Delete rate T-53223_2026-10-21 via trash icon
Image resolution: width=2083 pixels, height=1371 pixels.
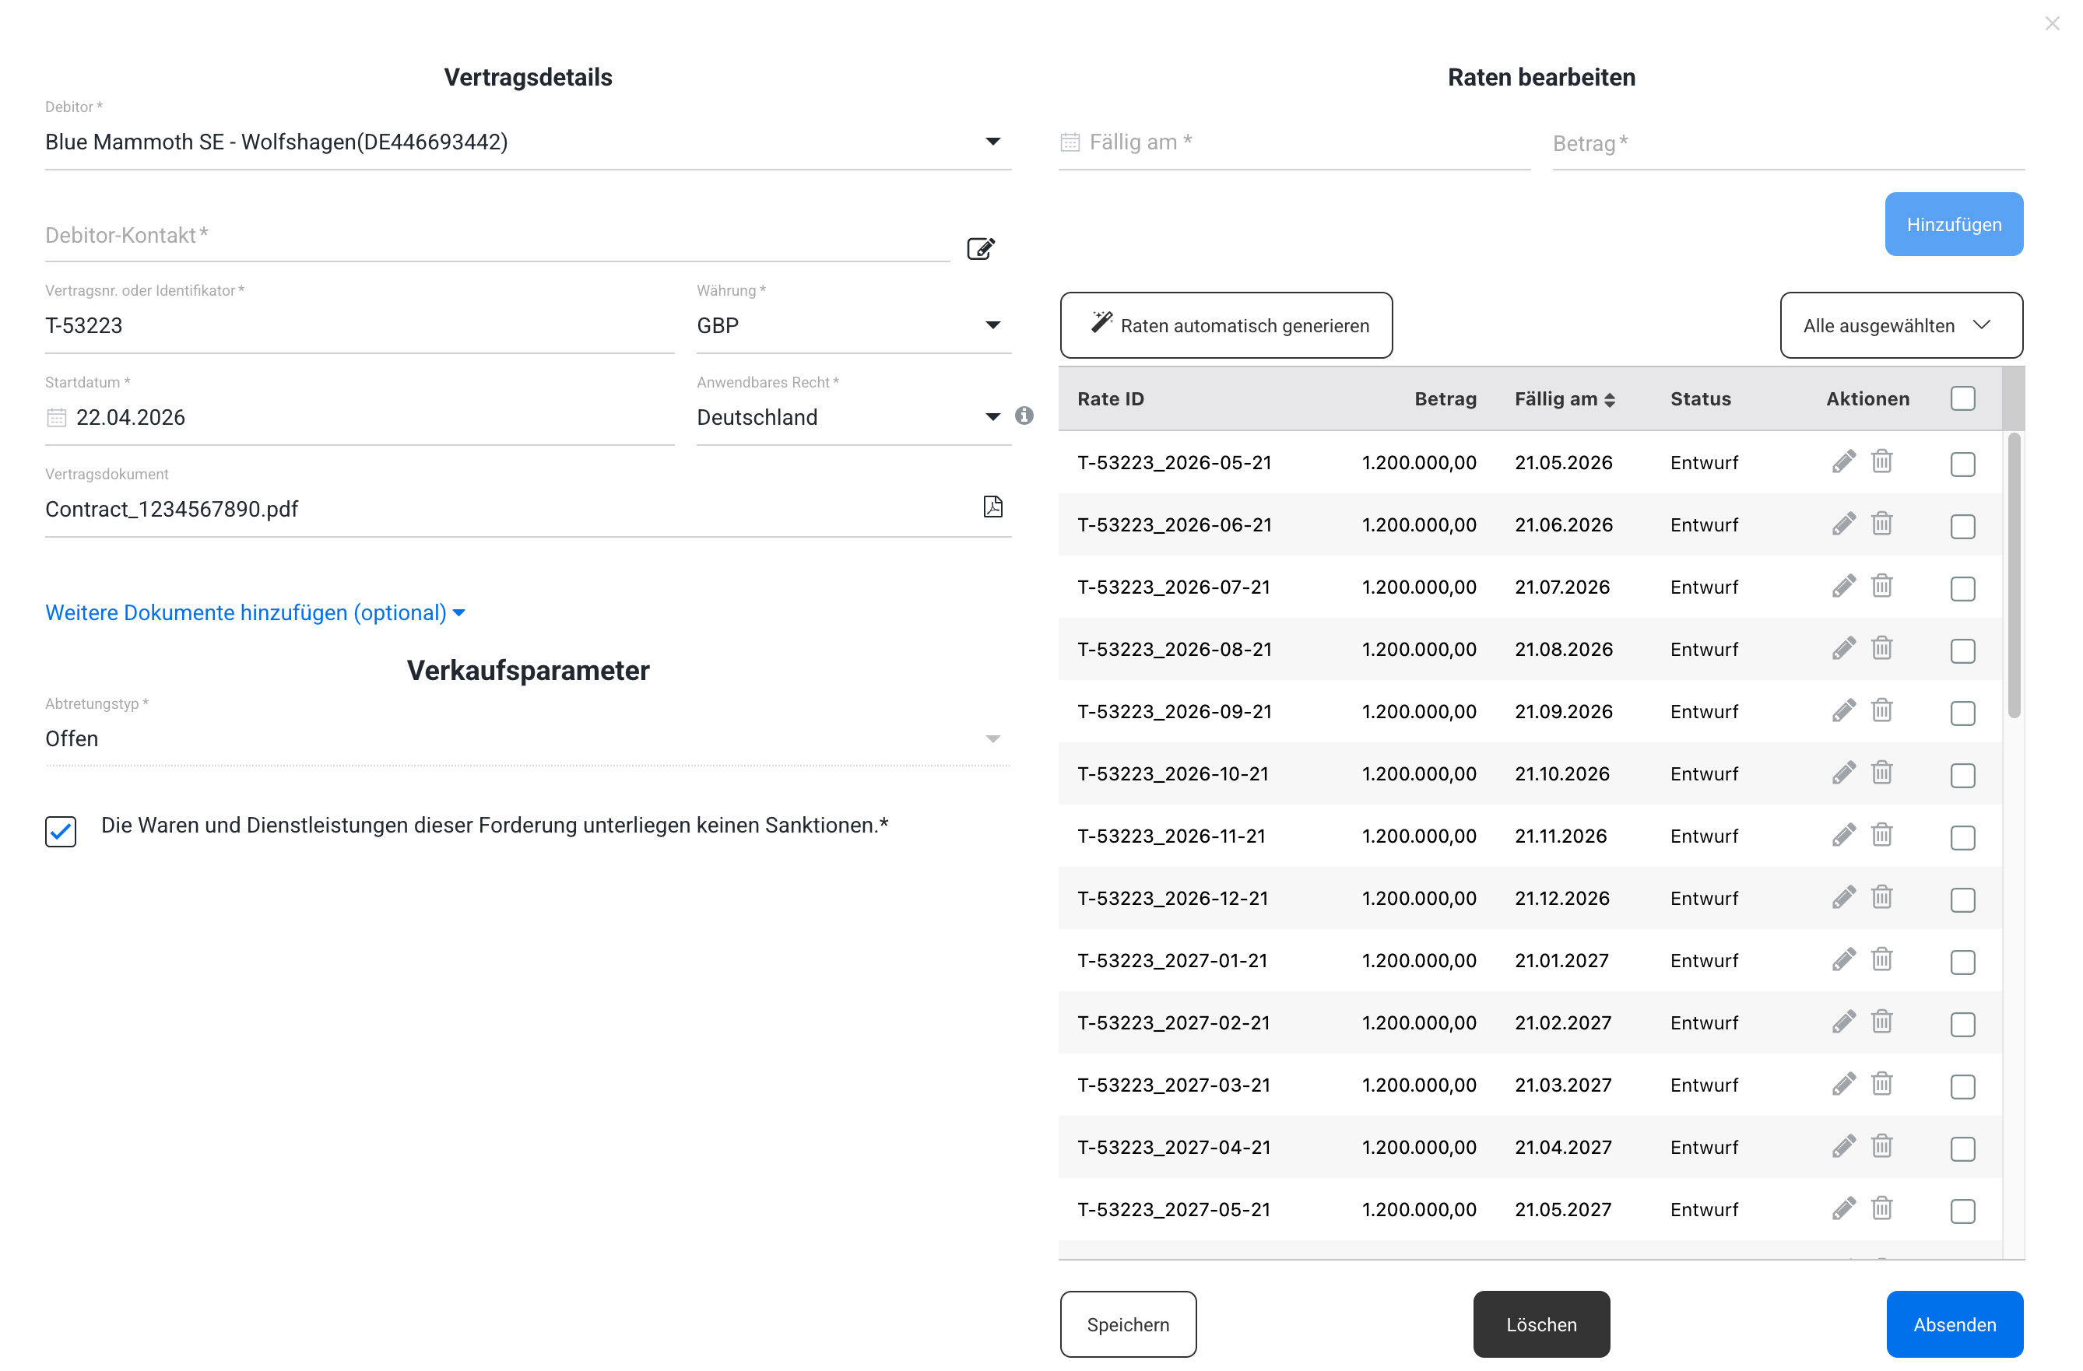pyautogui.click(x=1881, y=772)
